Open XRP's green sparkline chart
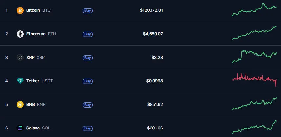The image size is (281, 137). 254,56
